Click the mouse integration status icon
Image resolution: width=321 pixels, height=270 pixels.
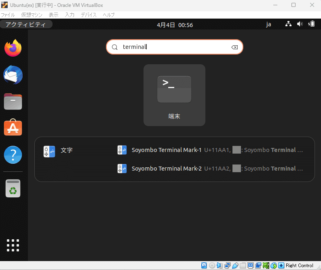tap(274, 266)
